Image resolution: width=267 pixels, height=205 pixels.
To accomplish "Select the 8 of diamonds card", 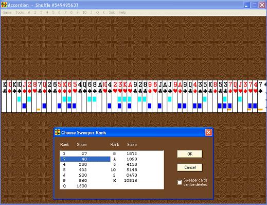I will coord(215,96).
